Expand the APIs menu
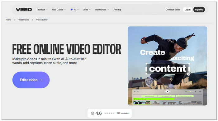218x121 pixels. pos(87,10)
